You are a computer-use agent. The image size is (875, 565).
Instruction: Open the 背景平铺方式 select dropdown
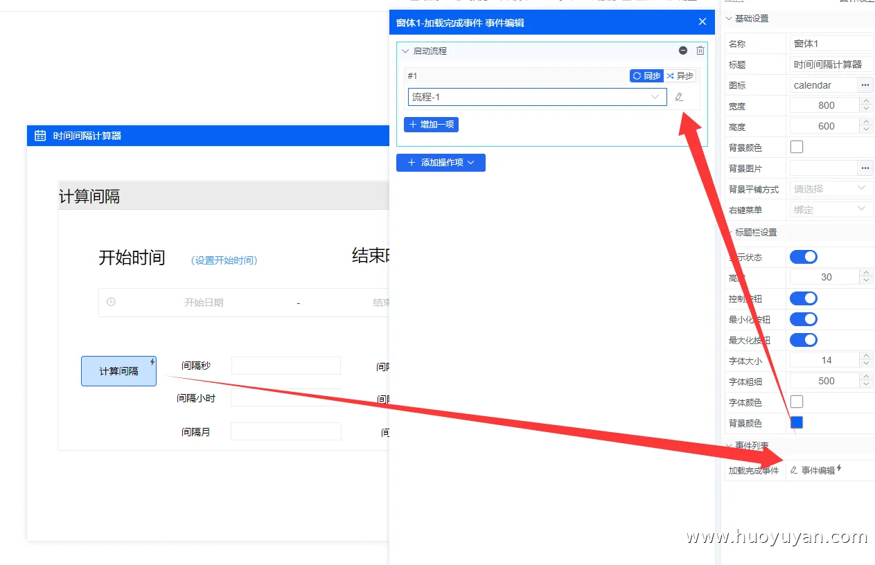coord(831,189)
